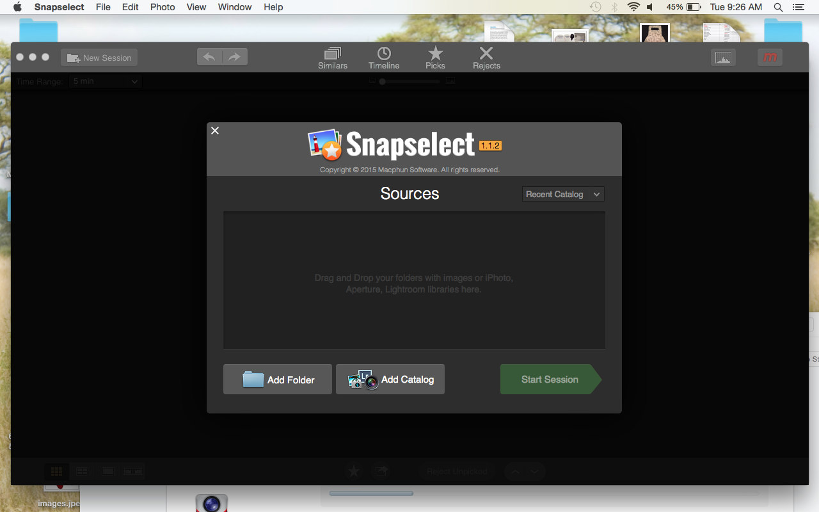Open the Similars view

(333, 58)
